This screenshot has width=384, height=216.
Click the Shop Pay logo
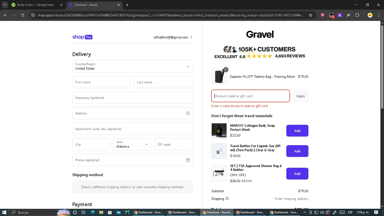click(x=82, y=37)
